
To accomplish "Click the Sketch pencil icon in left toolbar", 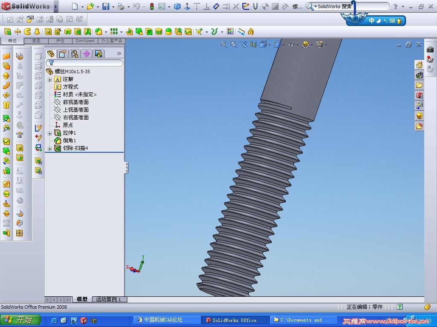I will click(x=38, y=128).
